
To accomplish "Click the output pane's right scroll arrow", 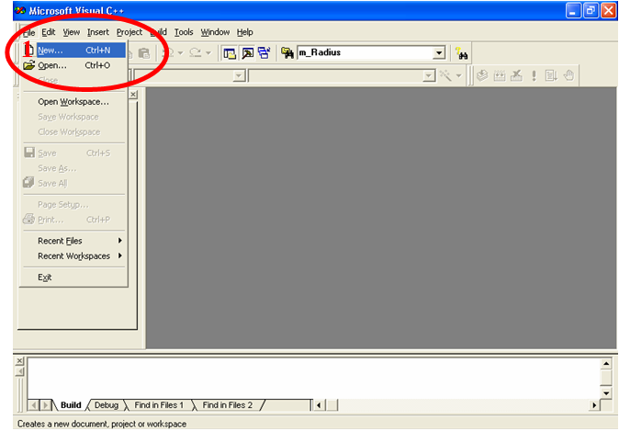I will 594,404.
